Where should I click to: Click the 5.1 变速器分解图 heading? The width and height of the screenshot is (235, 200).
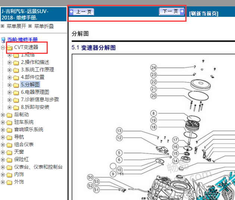coord(94,48)
